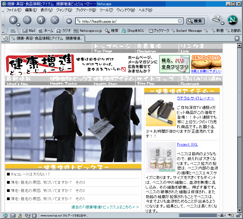Go to ホーム on the personal toolbar
This screenshot has height=219, width=243.
[46, 31]
